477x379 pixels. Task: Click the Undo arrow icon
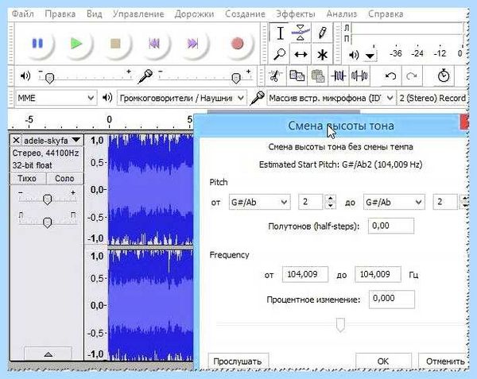coord(390,75)
